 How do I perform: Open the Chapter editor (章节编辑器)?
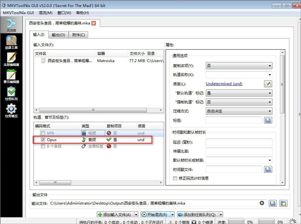(11, 76)
